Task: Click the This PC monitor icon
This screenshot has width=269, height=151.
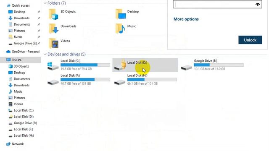Action: click(8, 60)
